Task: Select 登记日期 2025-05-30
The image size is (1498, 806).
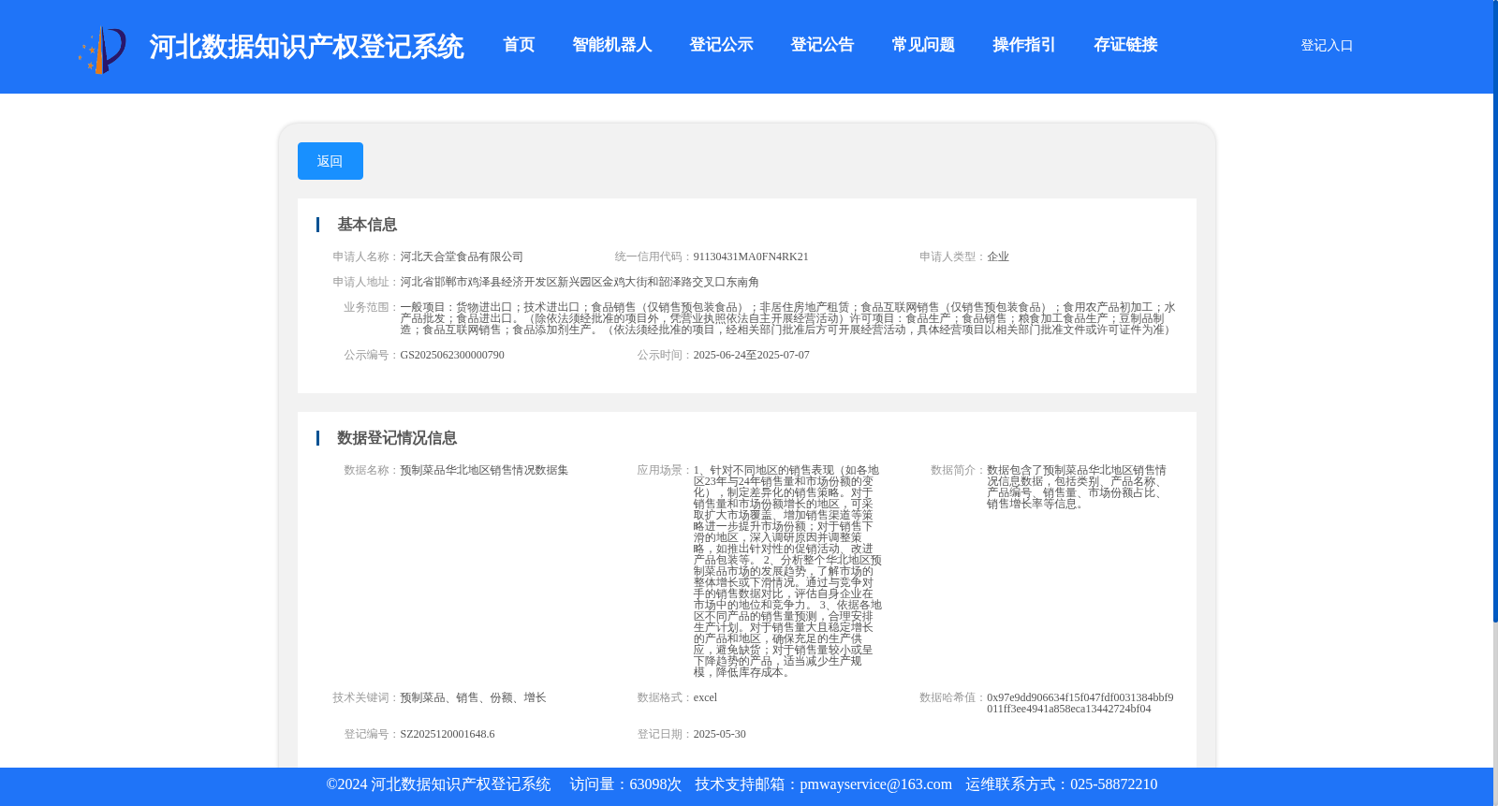Action: click(719, 734)
